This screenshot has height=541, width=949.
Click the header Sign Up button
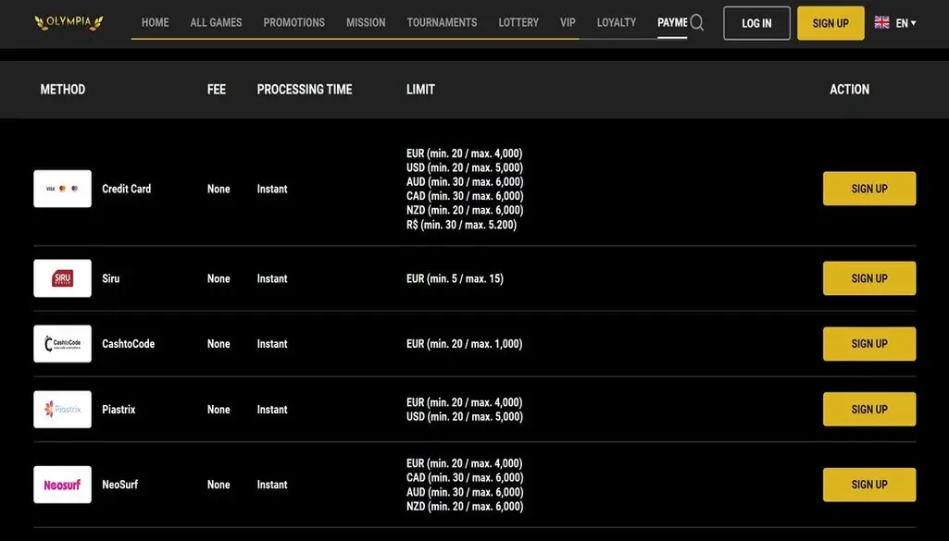(830, 23)
